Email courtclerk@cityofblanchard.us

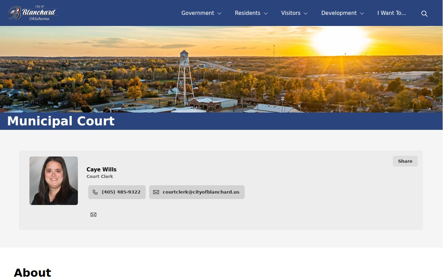click(197, 192)
